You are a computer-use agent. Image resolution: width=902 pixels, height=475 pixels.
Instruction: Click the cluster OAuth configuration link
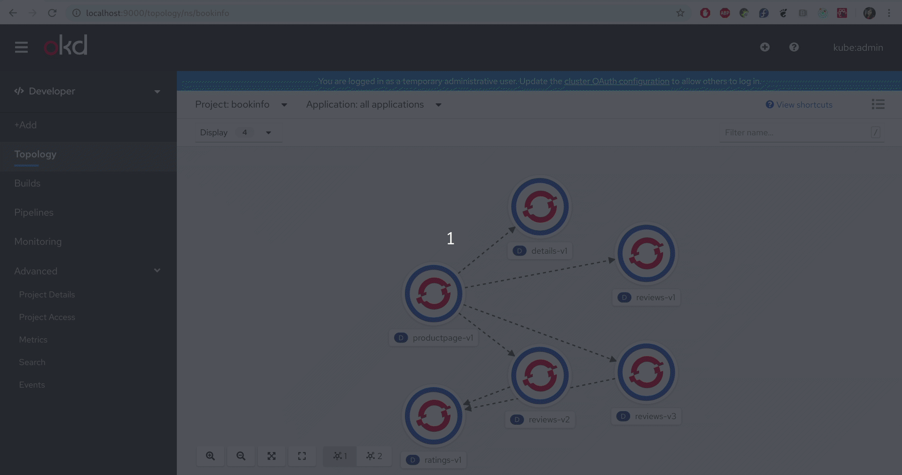click(617, 81)
